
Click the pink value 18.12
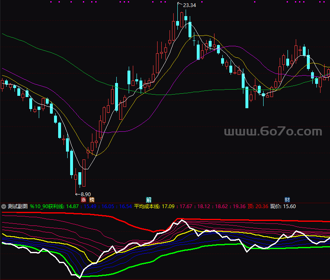click(x=204, y=206)
